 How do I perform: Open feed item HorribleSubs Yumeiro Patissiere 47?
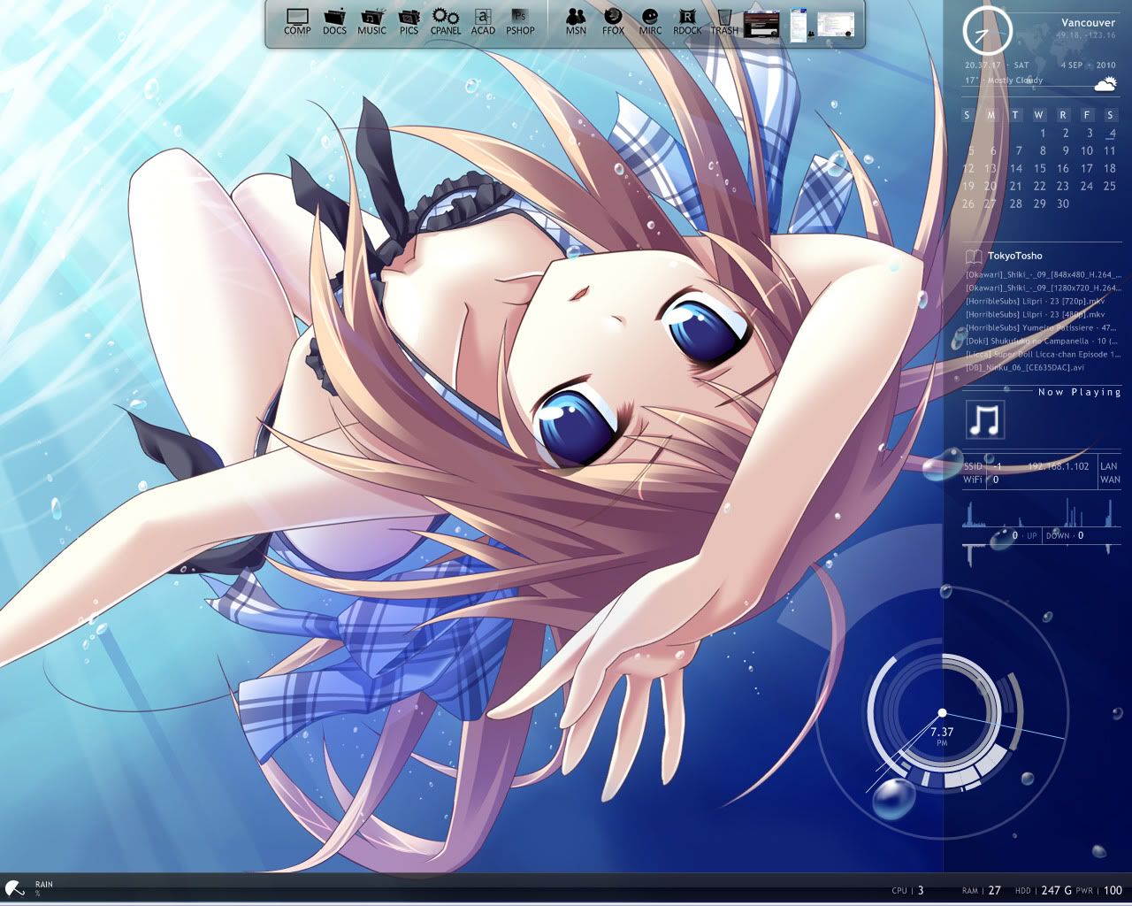point(1042,327)
